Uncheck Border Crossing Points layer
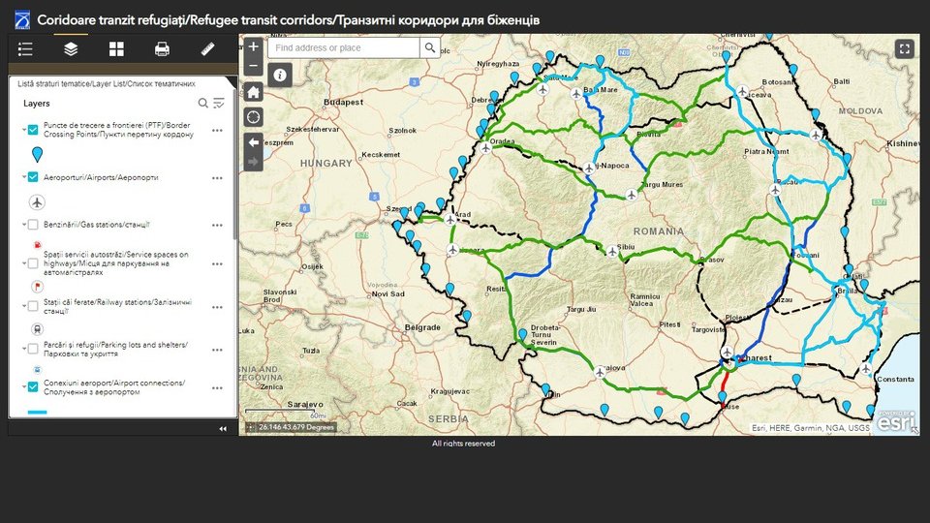The height and width of the screenshot is (523, 930). click(x=33, y=129)
